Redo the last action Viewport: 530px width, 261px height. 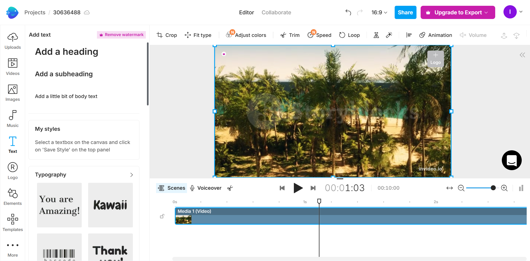[360, 12]
